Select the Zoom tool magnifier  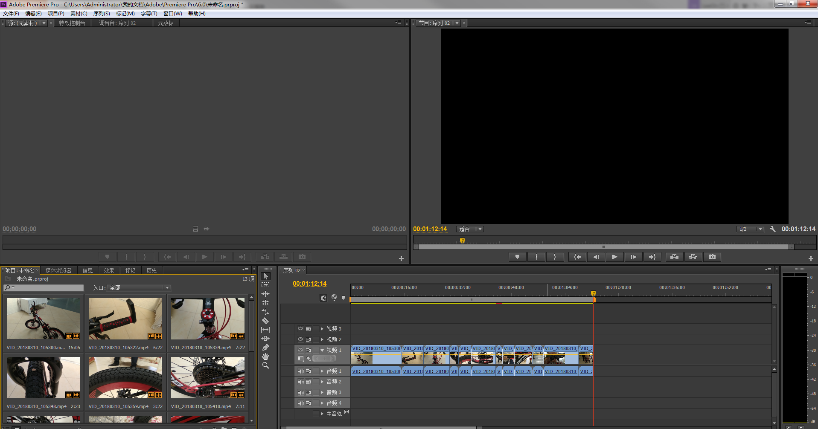click(265, 365)
